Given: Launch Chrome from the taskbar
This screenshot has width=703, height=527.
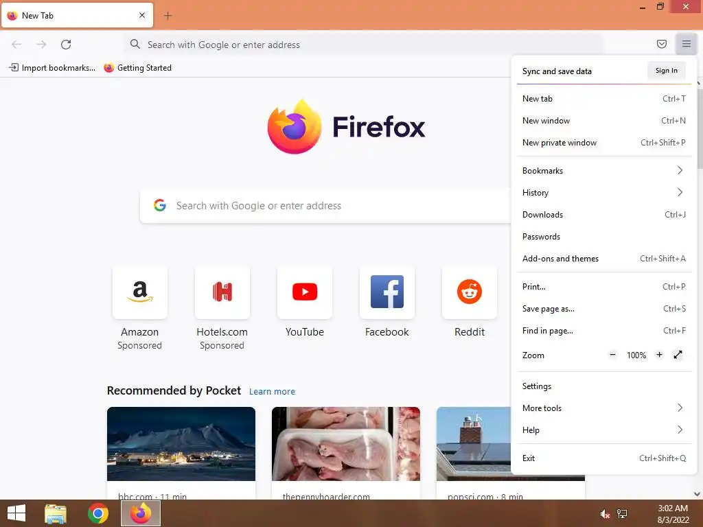Looking at the screenshot, I should pos(98,513).
